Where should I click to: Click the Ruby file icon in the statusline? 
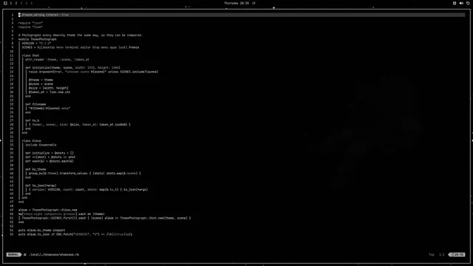(x=25, y=254)
